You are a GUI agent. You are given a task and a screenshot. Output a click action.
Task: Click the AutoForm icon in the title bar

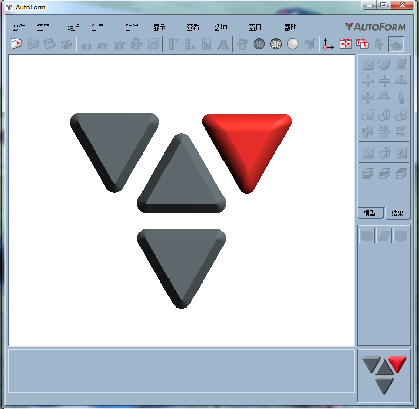pyautogui.click(x=9, y=7)
